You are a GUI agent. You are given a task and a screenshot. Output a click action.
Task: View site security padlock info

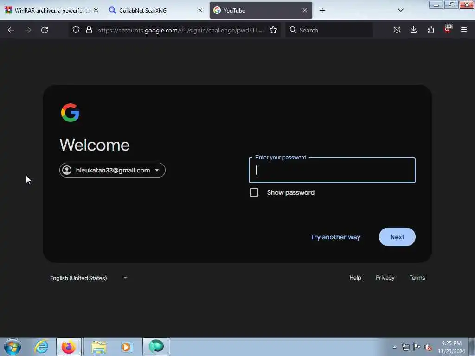tap(89, 30)
